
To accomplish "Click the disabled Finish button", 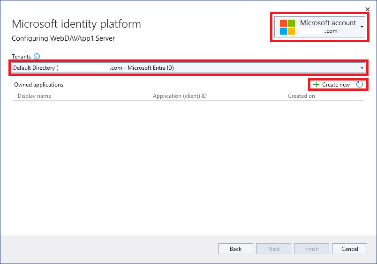I will (x=312, y=249).
